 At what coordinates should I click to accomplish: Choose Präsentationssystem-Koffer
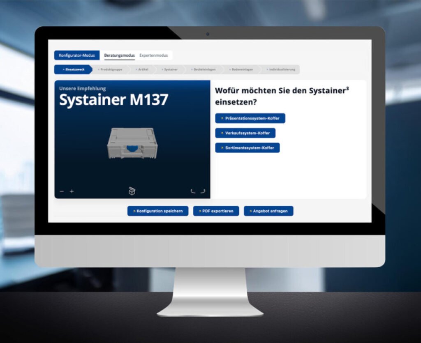point(250,118)
